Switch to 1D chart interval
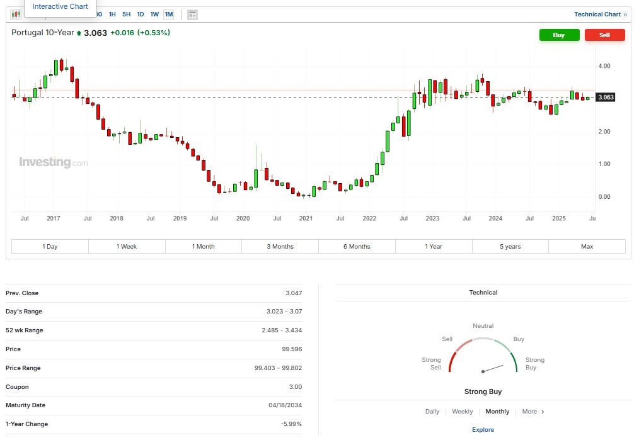The image size is (639, 445). (x=140, y=14)
